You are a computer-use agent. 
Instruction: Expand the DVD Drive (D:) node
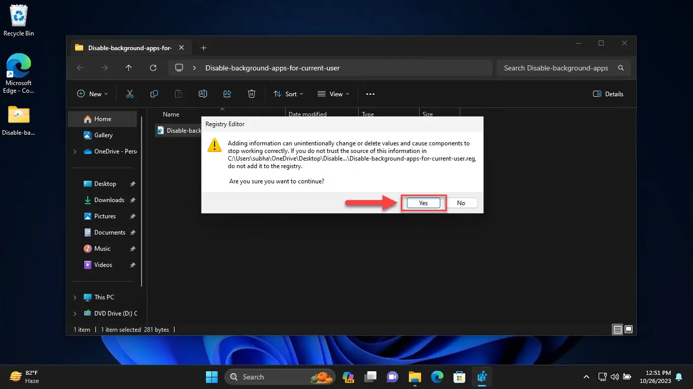point(75,314)
